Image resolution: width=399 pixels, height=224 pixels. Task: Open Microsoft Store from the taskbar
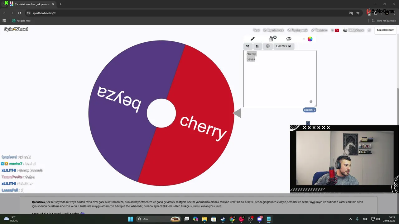214,219
